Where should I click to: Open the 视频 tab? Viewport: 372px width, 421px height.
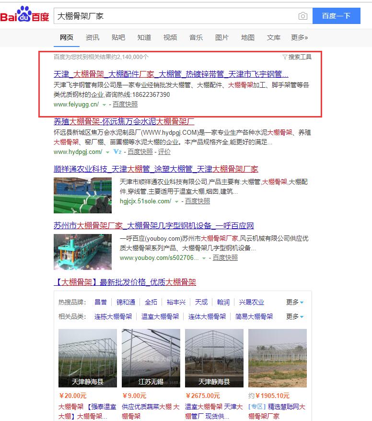point(170,37)
